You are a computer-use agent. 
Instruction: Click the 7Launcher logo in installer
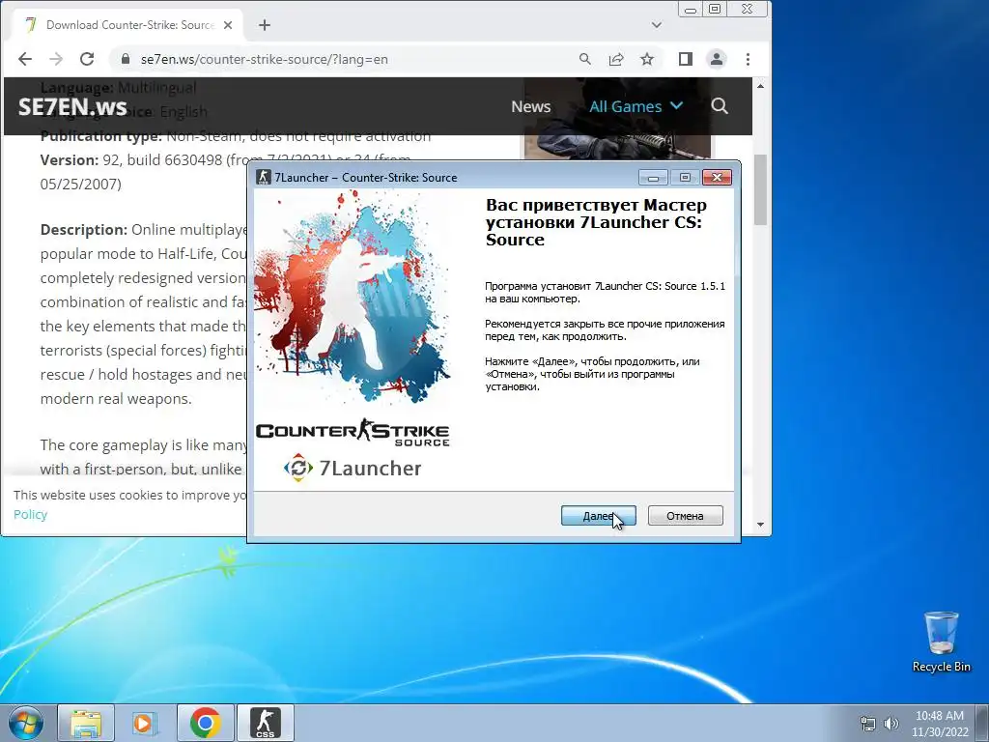[x=352, y=469]
